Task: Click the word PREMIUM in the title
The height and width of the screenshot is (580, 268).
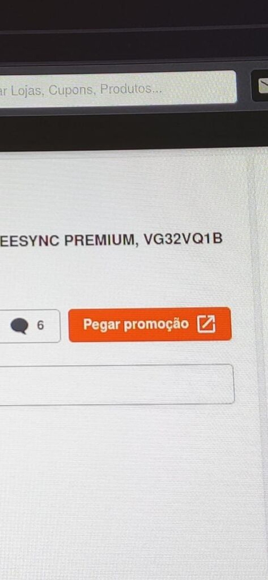Action: click(100, 241)
